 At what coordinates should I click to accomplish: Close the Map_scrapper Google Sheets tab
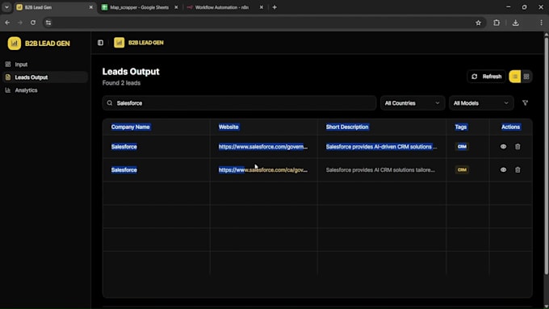(176, 7)
